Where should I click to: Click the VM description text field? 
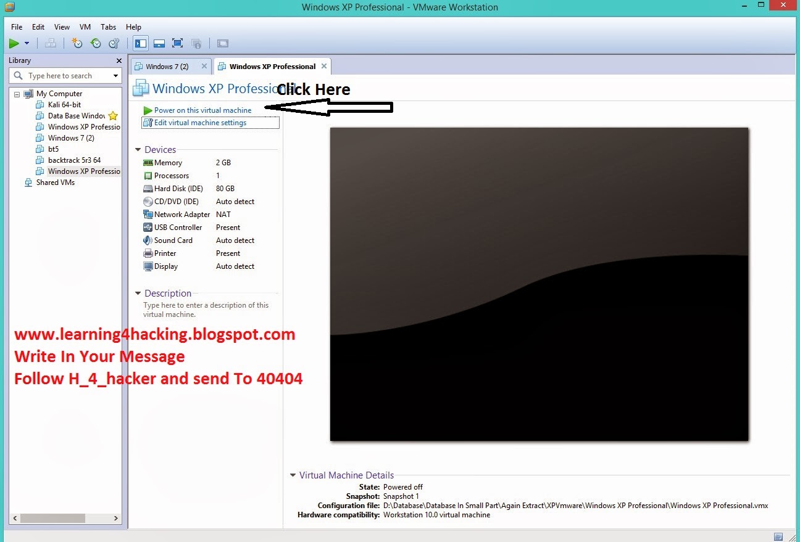click(x=207, y=310)
